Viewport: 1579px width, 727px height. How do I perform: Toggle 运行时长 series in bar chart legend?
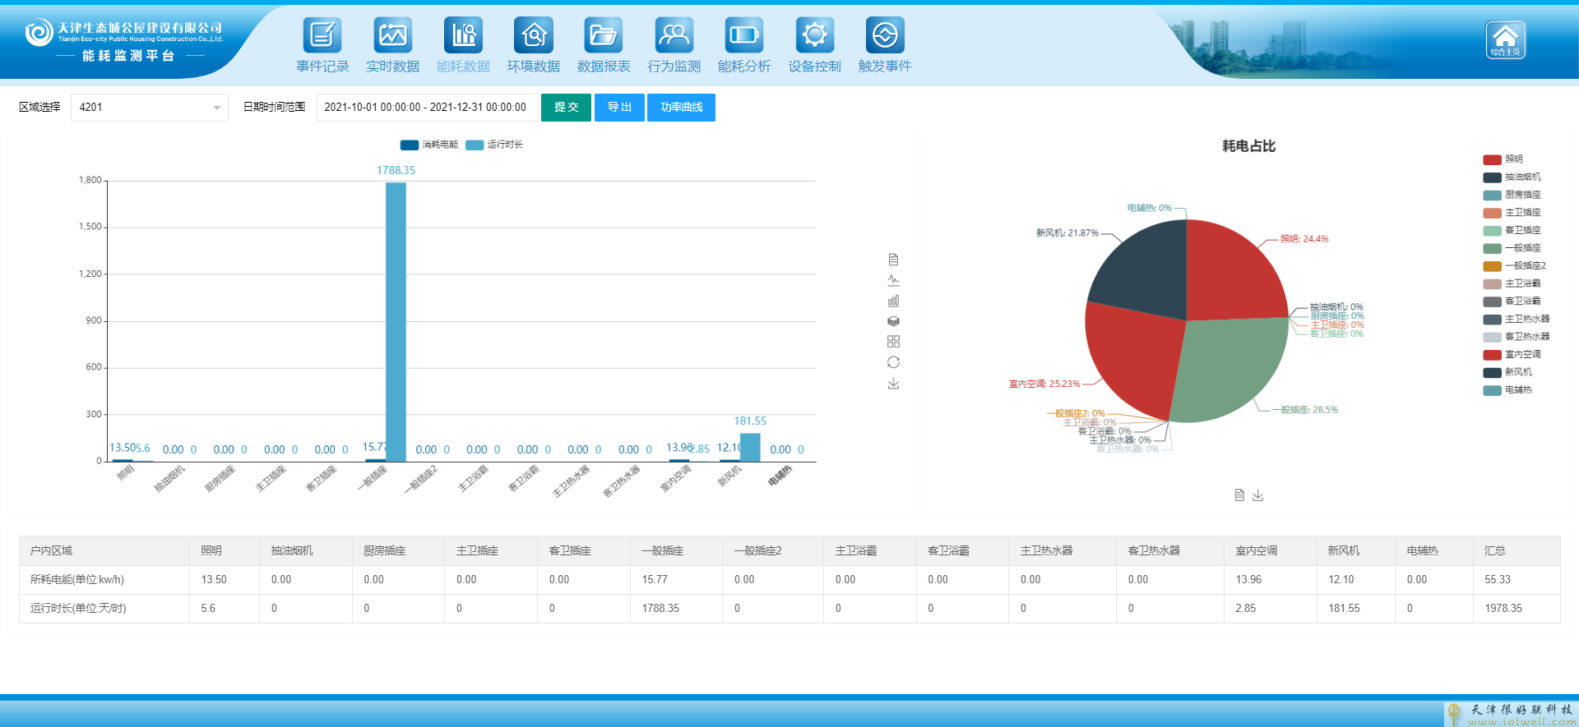pos(494,145)
